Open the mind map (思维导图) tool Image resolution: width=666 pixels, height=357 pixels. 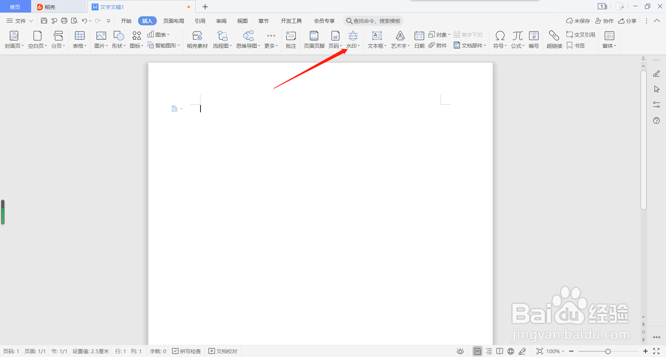pyautogui.click(x=248, y=40)
